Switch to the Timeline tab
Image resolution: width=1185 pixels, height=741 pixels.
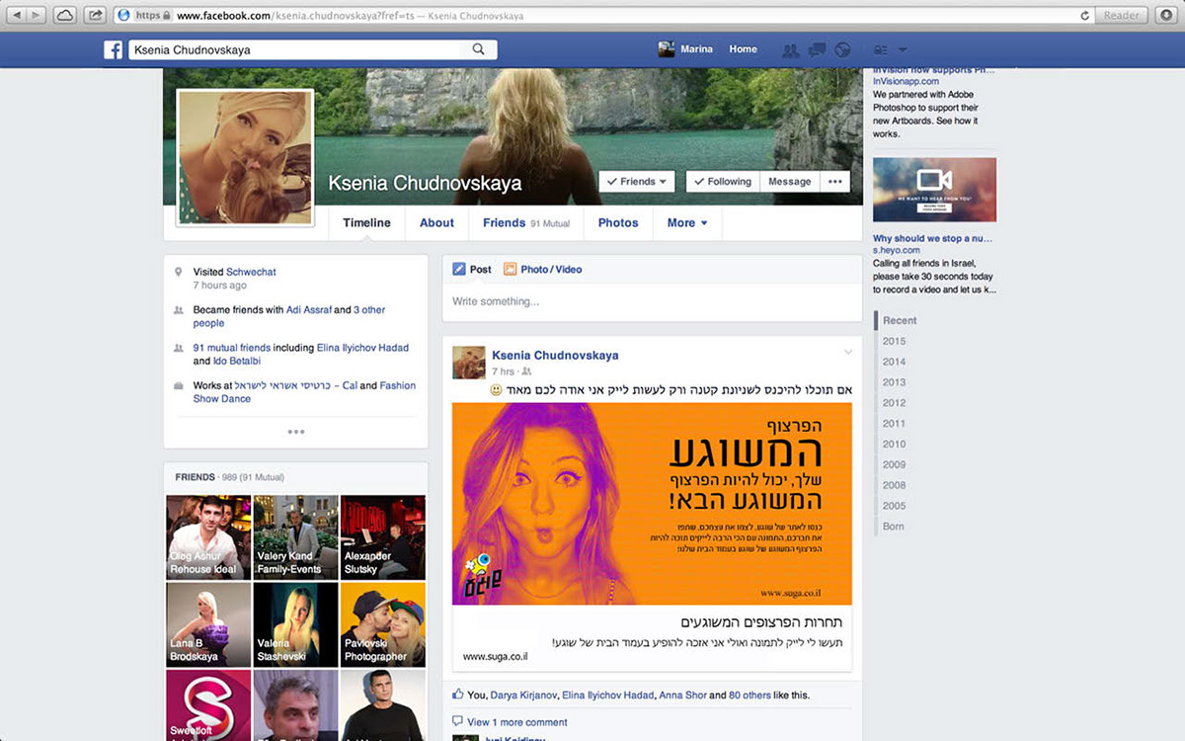[x=366, y=223]
